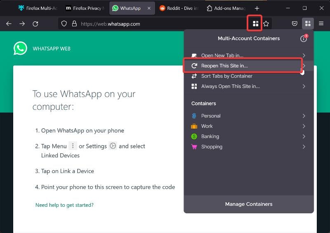Click the Settings gear icon in instructions
330x233 pixels.
[113, 145]
